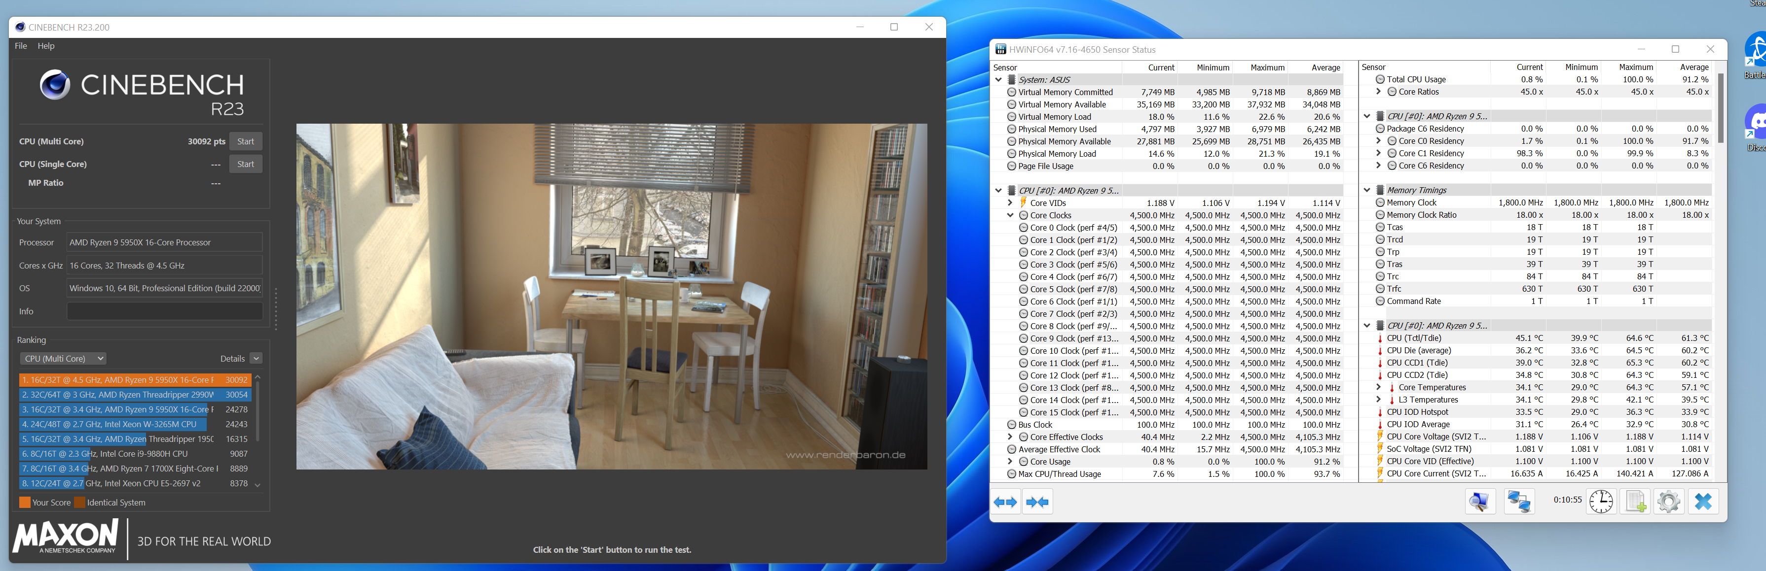
Task: Click the Cinebench logo sphere icon
Action: tap(54, 85)
